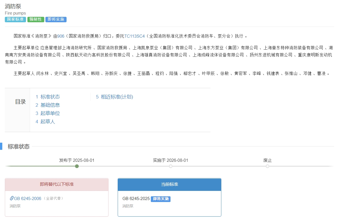Select the 即将替代以下标准 card header
Screen dimensions: 337x218
[57, 185]
